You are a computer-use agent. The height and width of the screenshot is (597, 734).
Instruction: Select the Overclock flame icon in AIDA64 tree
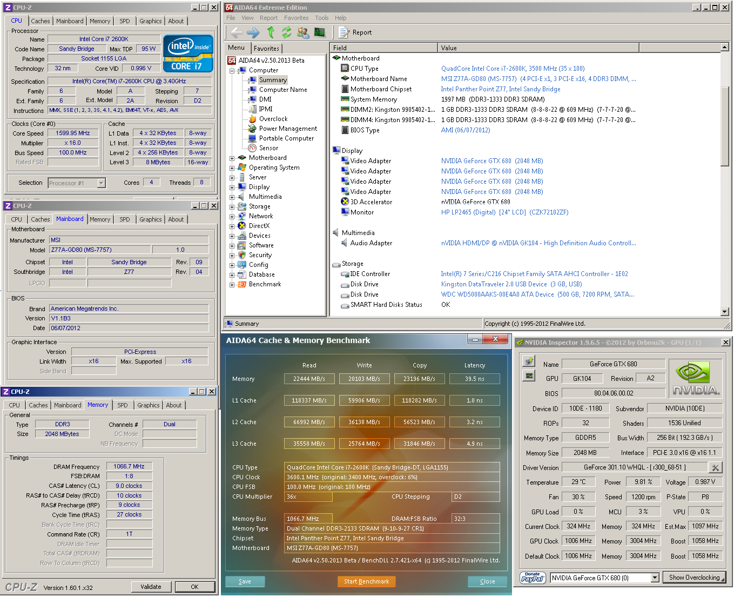(252, 119)
